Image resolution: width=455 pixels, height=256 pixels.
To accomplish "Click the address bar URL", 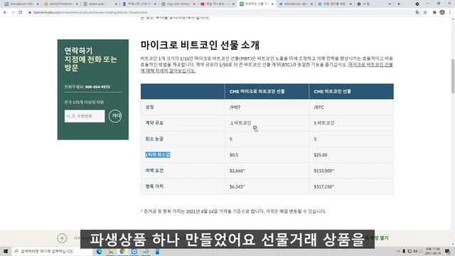I will pos(90,13).
